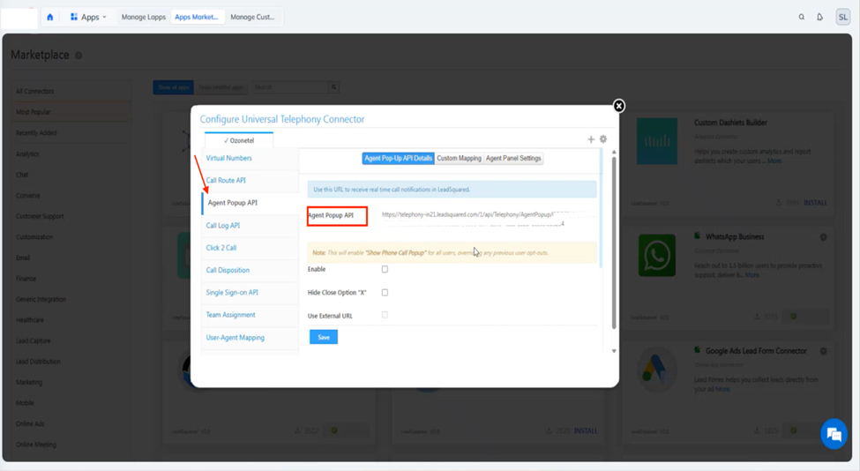Image resolution: width=860 pixels, height=471 pixels.
Task: Click scrollbar up arrow in dialog
Action: (614, 152)
